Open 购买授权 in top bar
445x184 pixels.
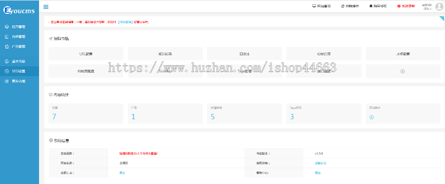[378, 6]
